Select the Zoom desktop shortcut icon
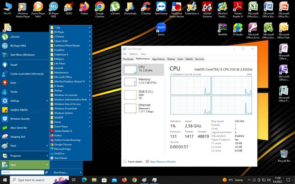The width and height of the screenshot is (295, 184). click(x=161, y=29)
